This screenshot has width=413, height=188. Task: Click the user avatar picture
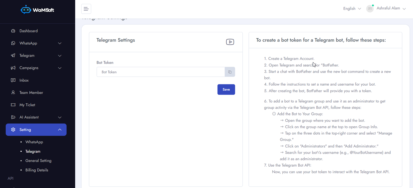[370, 9]
